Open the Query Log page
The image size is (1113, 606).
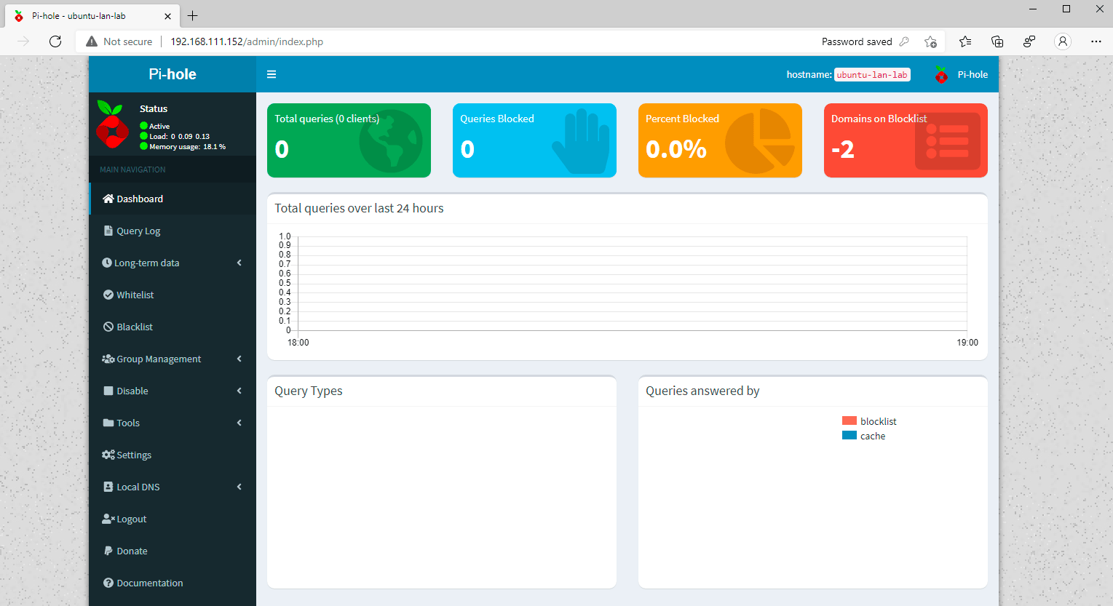tap(138, 231)
